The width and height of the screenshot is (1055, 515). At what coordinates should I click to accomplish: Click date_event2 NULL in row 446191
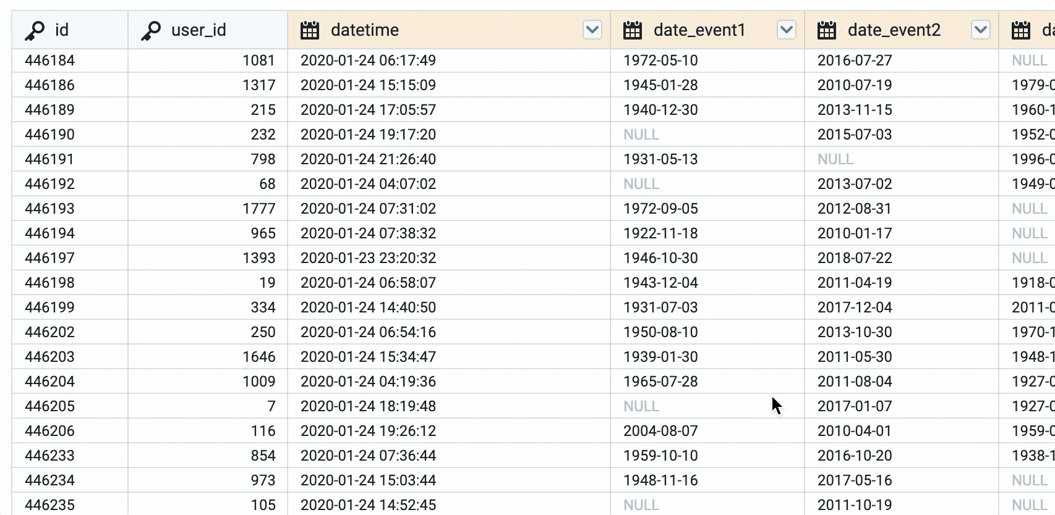(835, 159)
